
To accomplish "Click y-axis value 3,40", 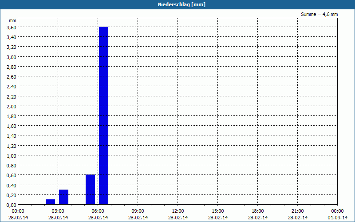I will 12,37.
